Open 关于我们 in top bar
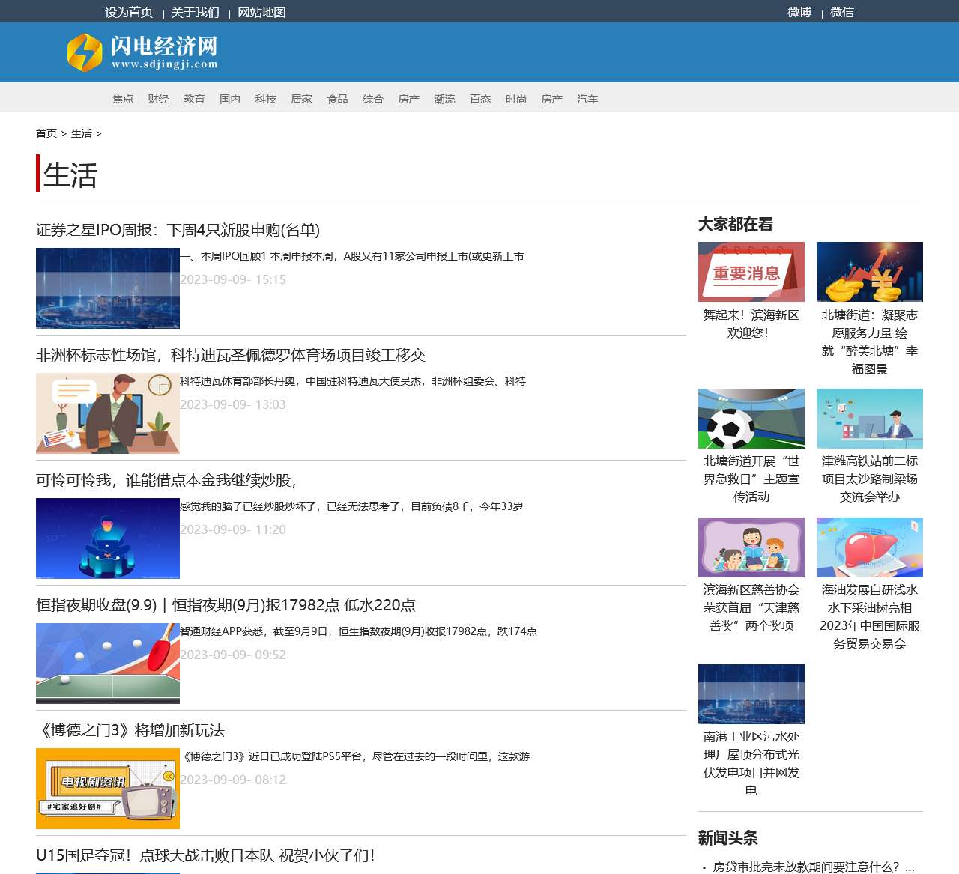This screenshot has width=959, height=874. (x=195, y=12)
